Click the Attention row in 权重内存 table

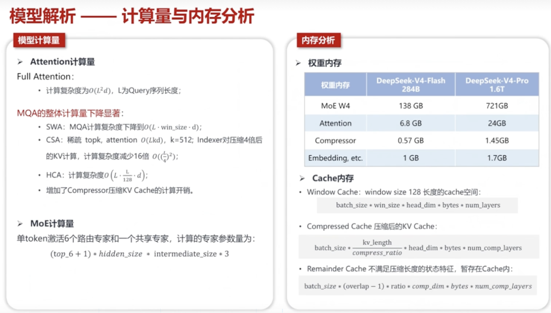tap(336, 123)
